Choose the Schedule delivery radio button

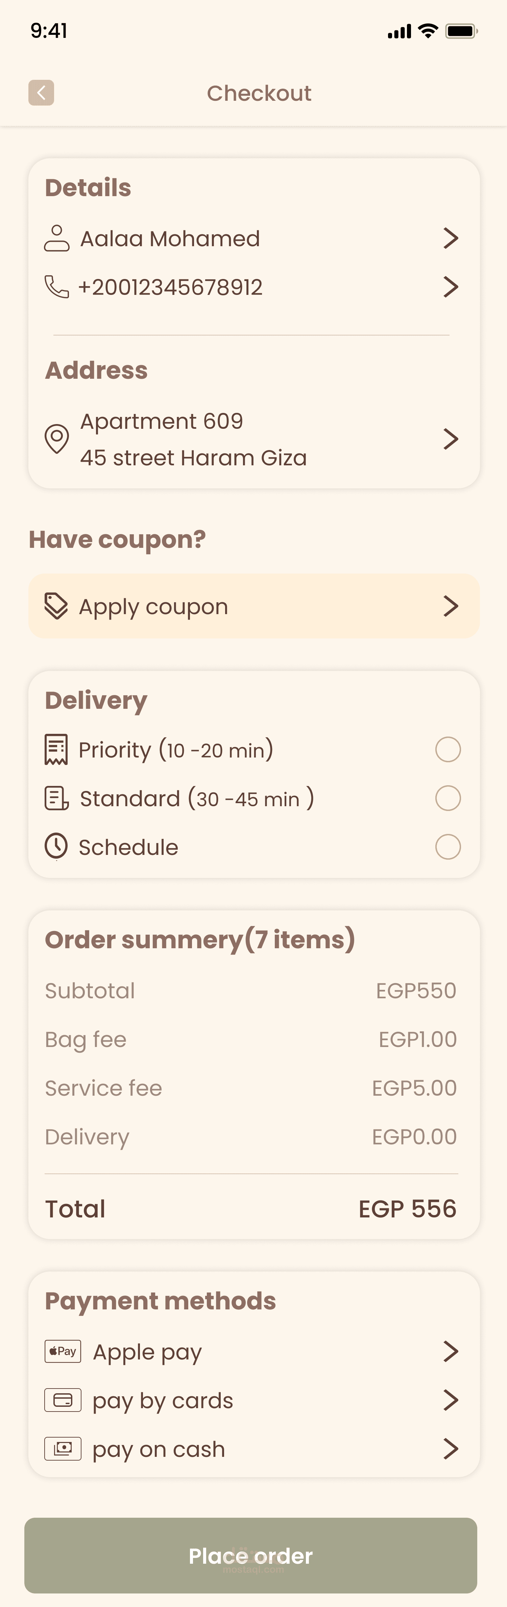coord(448,846)
